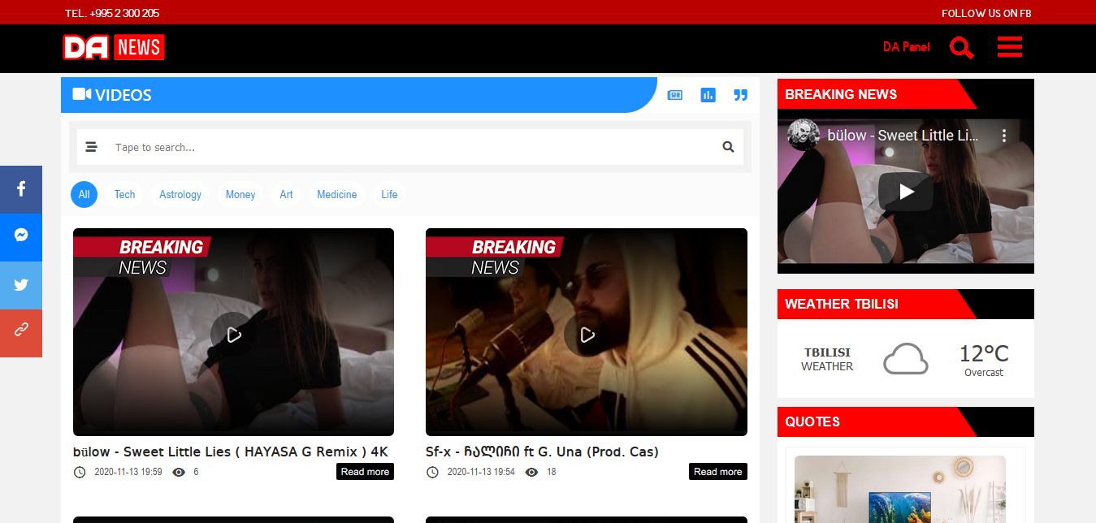Play the Breaking News YouTube video
The height and width of the screenshot is (523, 1096).
pyautogui.click(x=906, y=192)
